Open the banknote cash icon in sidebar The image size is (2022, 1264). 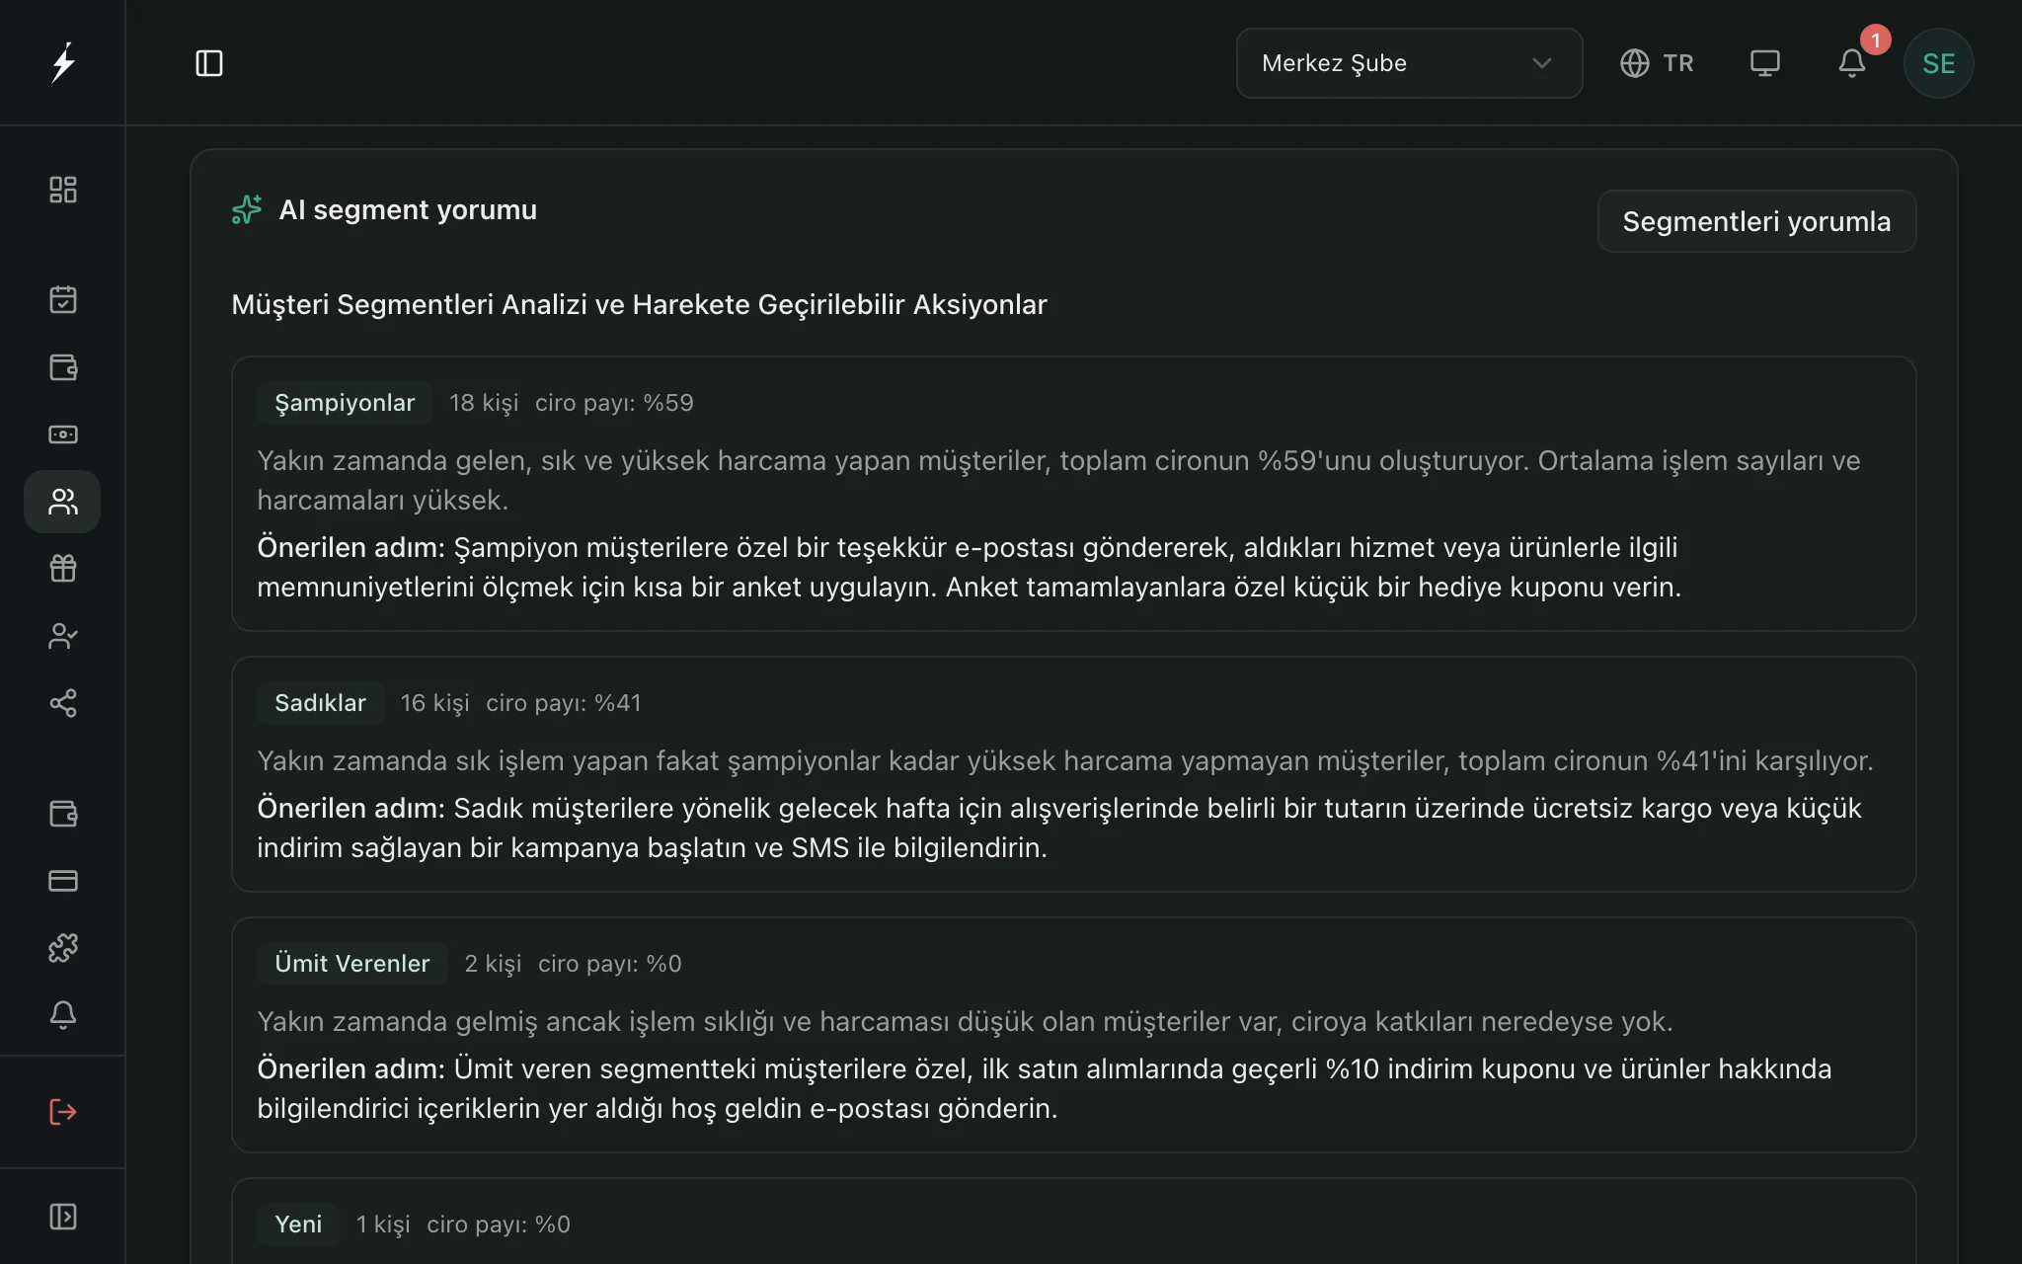[x=63, y=434]
